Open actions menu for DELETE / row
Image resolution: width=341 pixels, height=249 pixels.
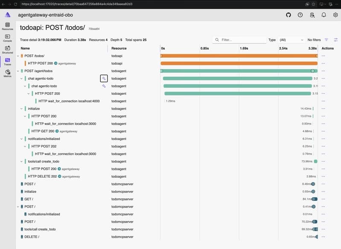tap(324, 237)
